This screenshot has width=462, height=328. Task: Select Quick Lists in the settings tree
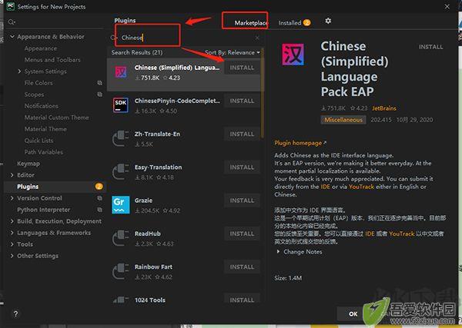(x=39, y=141)
